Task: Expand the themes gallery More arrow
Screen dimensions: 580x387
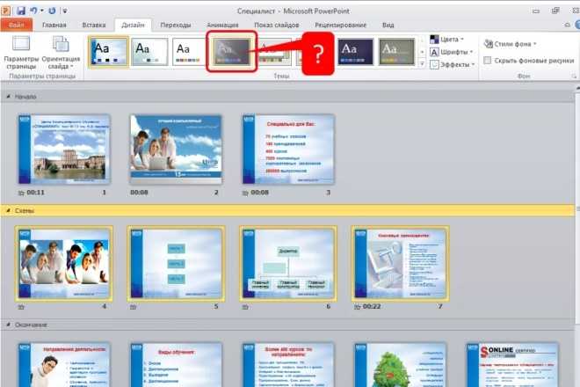Action: (422, 64)
